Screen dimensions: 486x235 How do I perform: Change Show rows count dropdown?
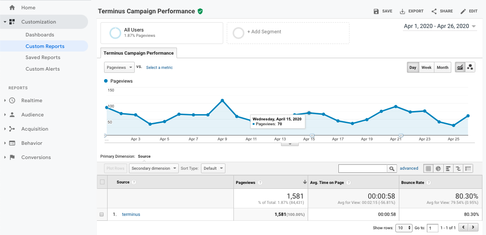pyautogui.click(x=404, y=227)
